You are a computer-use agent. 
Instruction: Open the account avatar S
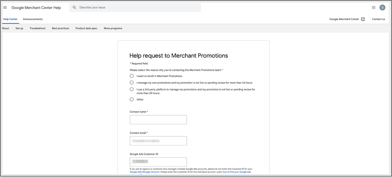click(382, 8)
